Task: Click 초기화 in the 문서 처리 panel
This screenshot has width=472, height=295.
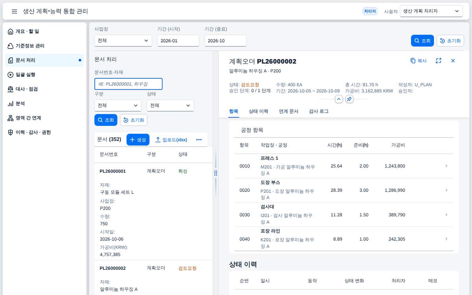Action: click(134, 120)
